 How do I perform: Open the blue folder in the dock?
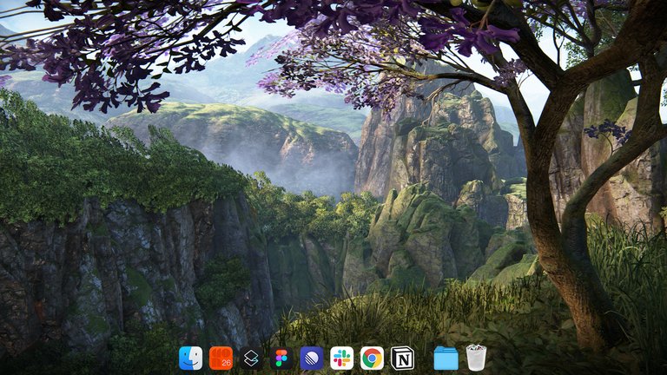point(446,359)
